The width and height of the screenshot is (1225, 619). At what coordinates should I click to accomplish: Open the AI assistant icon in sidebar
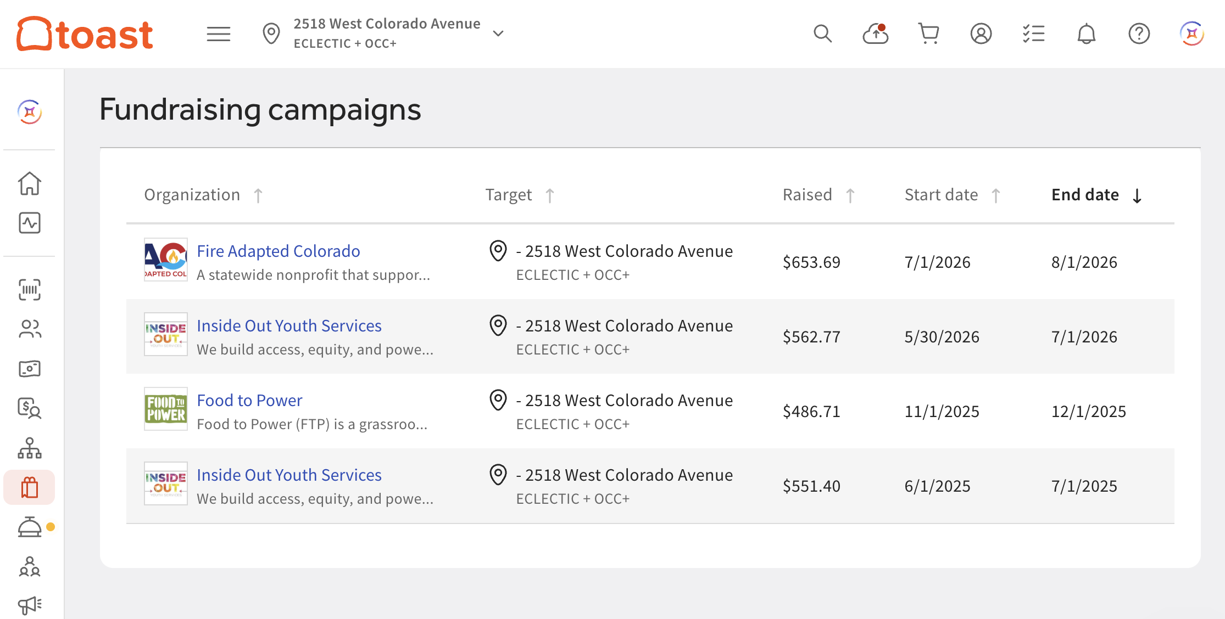click(30, 112)
